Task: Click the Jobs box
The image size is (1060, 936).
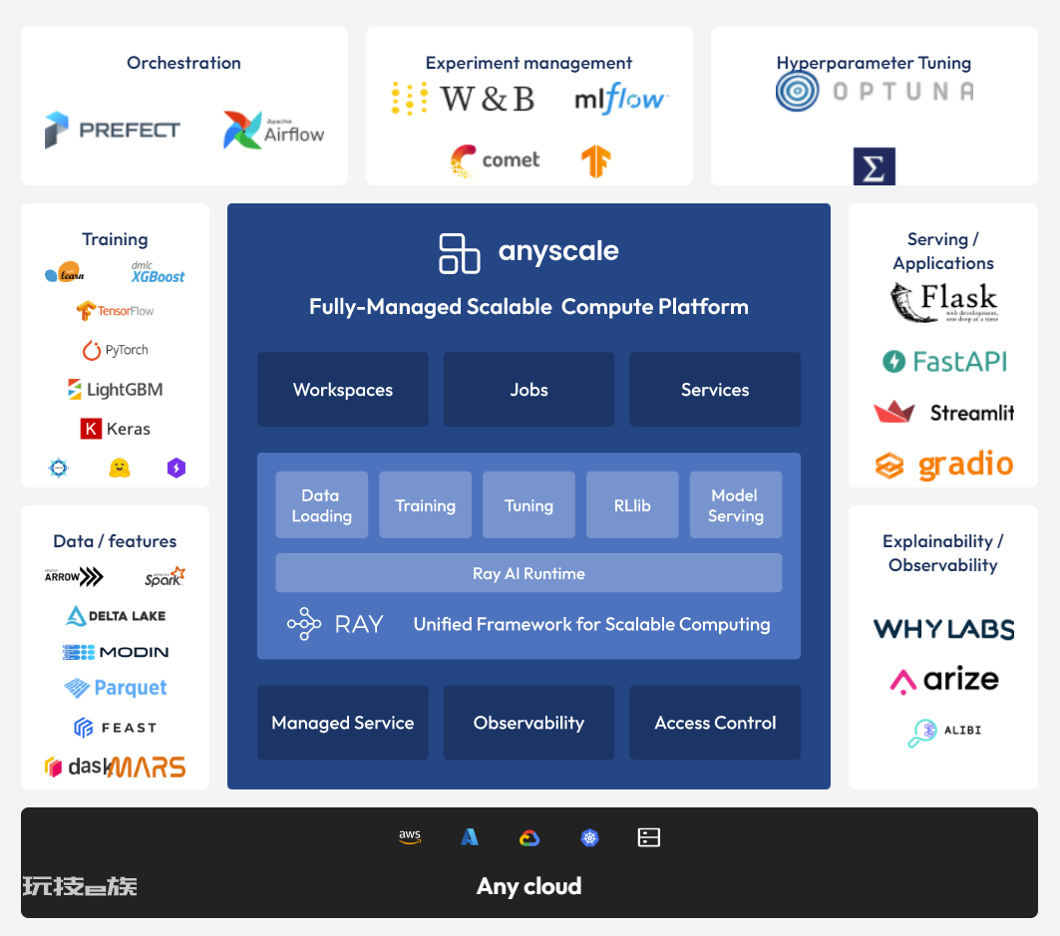Action: click(x=529, y=390)
